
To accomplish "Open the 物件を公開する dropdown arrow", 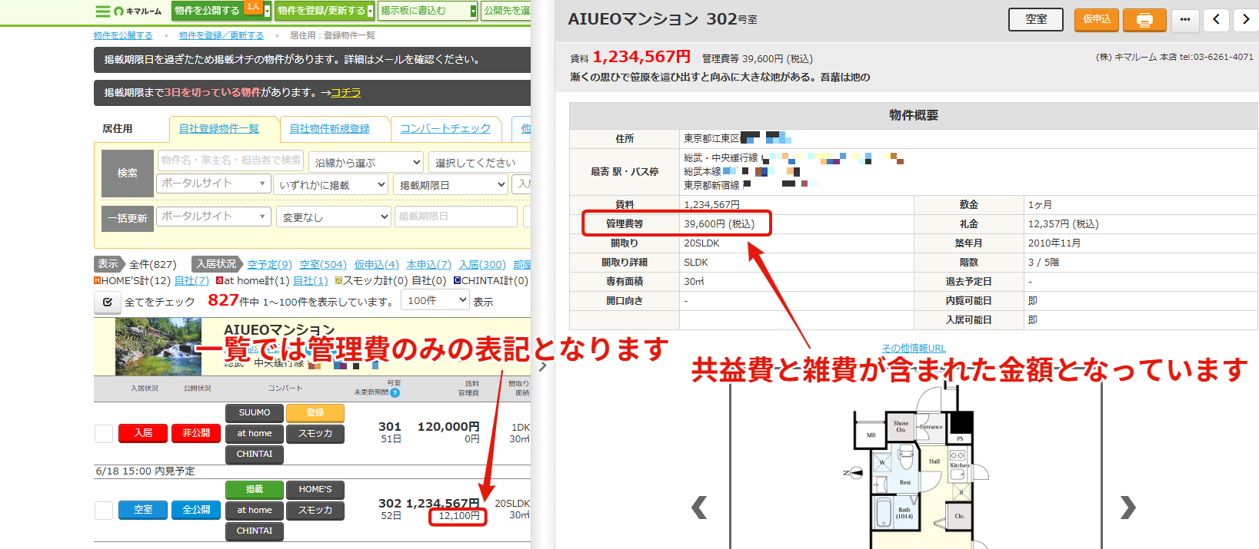I will pyautogui.click(x=268, y=12).
